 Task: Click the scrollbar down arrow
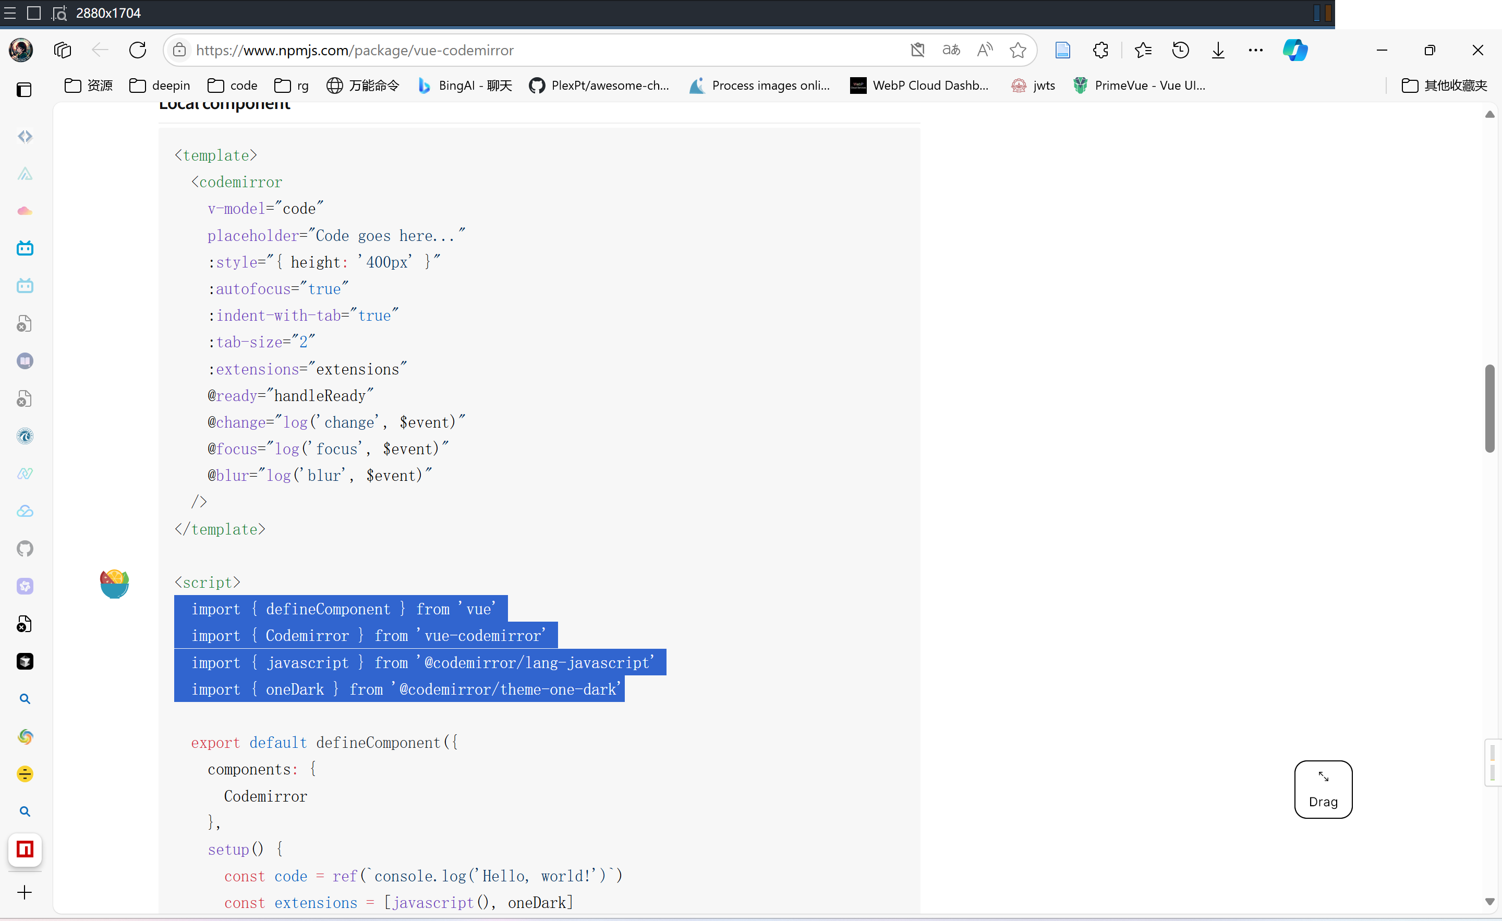1489,902
